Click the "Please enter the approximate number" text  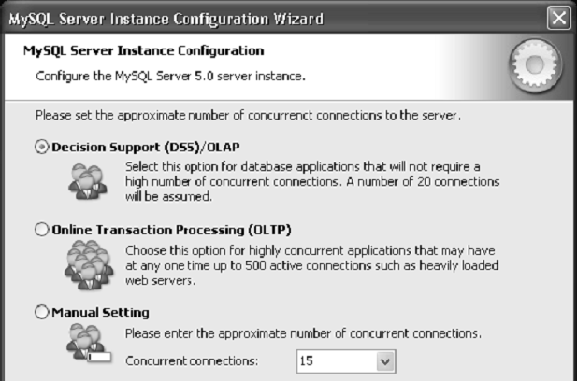pyautogui.click(x=303, y=333)
